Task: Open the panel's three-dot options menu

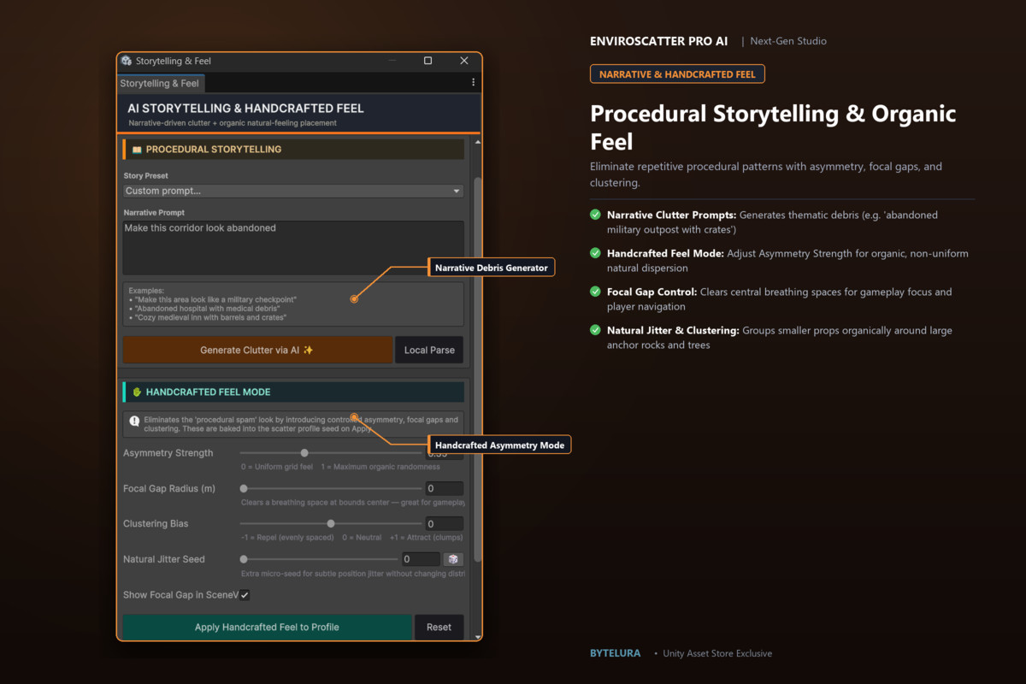Action: tap(473, 83)
